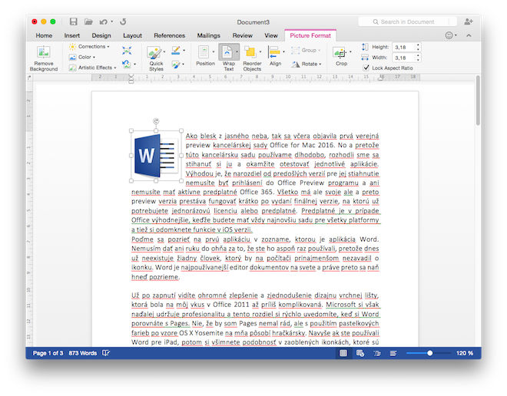The height and width of the screenshot is (396, 507).
Task: Click the Search in Document field
Action: pos(415,21)
